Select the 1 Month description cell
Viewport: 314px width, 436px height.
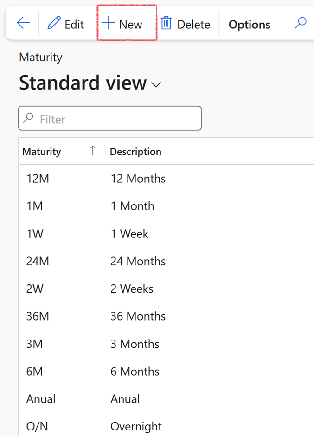132,206
